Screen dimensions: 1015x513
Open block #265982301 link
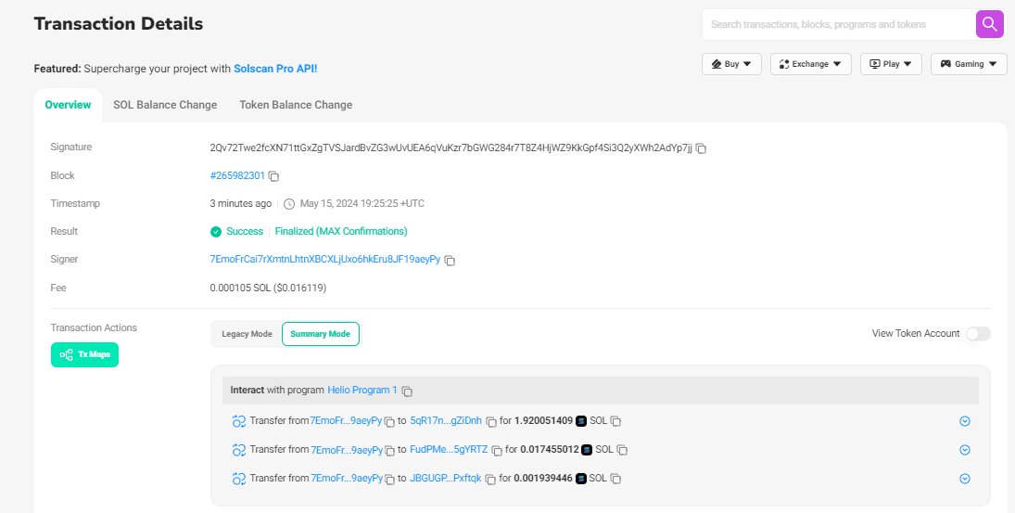click(237, 175)
